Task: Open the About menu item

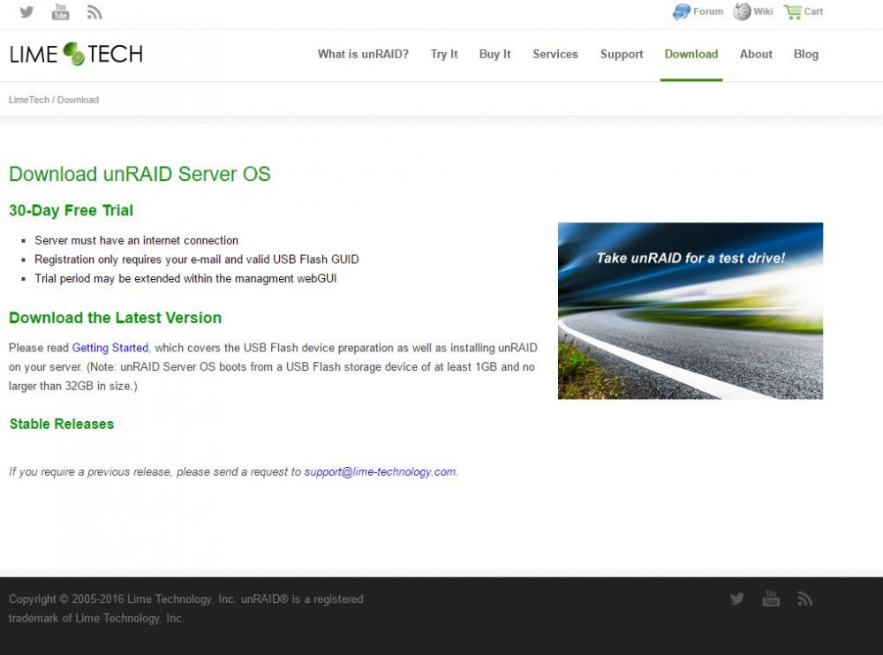Action: (757, 54)
